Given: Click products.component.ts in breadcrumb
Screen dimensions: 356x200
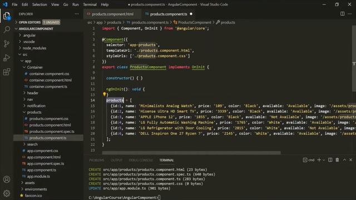Looking at the screenshot, I should tap(150, 22).
